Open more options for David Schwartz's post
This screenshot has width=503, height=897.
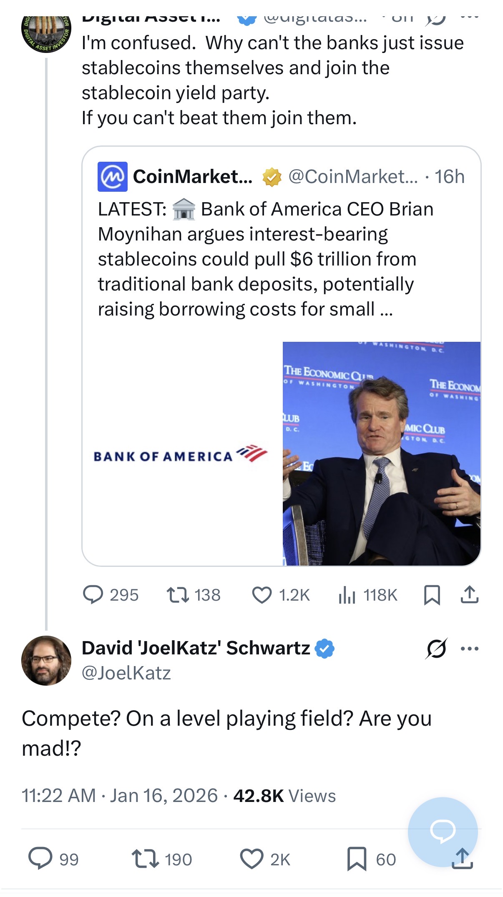pos(470,649)
